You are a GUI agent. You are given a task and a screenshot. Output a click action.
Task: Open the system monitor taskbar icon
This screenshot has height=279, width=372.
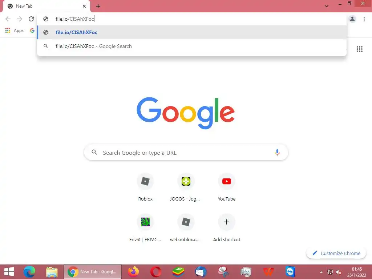246,272
